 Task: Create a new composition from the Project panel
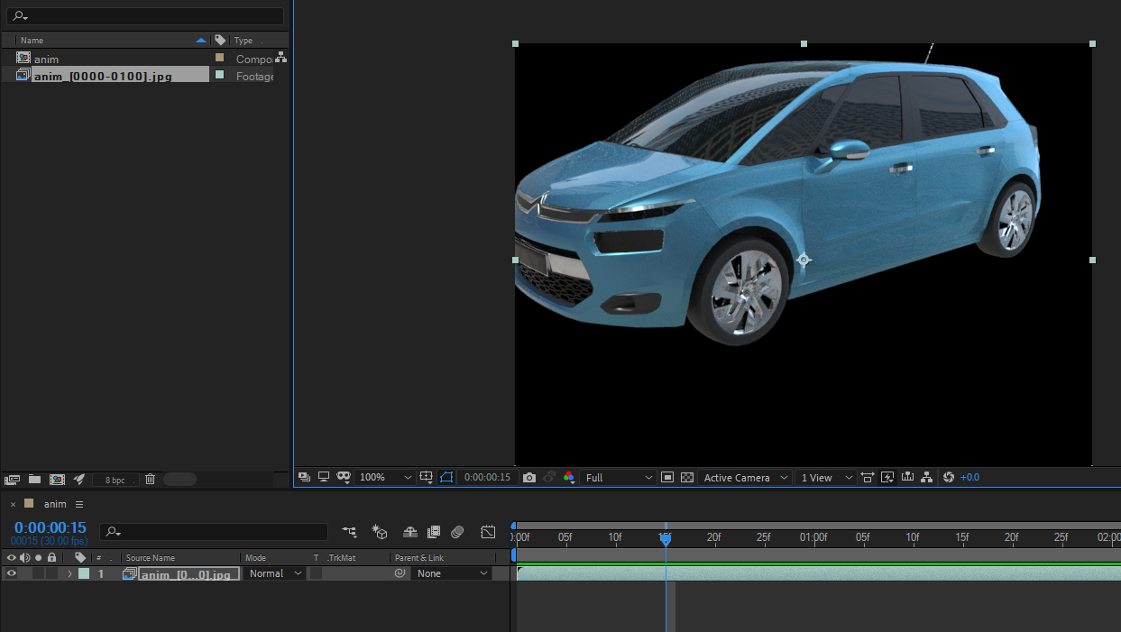coord(57,480)
